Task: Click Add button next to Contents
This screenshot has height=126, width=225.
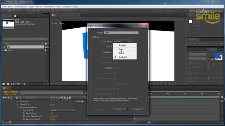Action: click(82, 101)
